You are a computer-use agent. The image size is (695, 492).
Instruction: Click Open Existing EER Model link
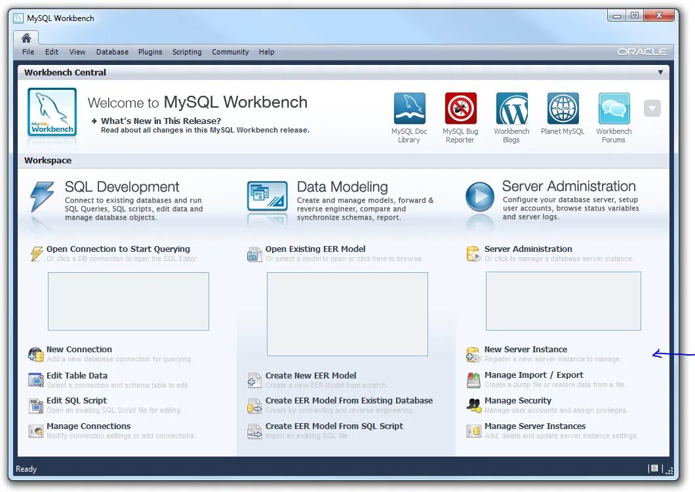pyautogui.click(x=315, y=249)
